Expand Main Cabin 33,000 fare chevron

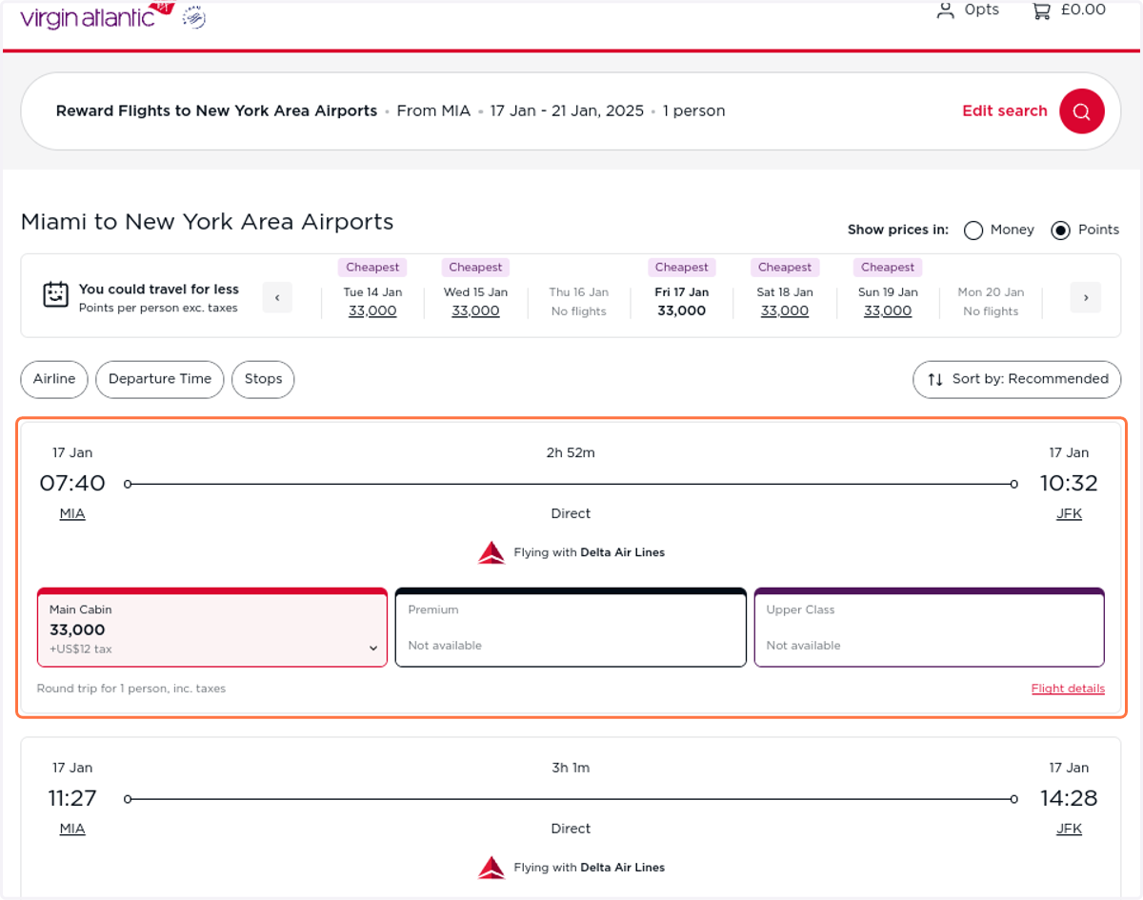[x=373, y=649]
